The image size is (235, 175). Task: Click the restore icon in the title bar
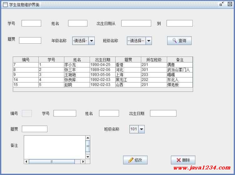click(222, 4)
